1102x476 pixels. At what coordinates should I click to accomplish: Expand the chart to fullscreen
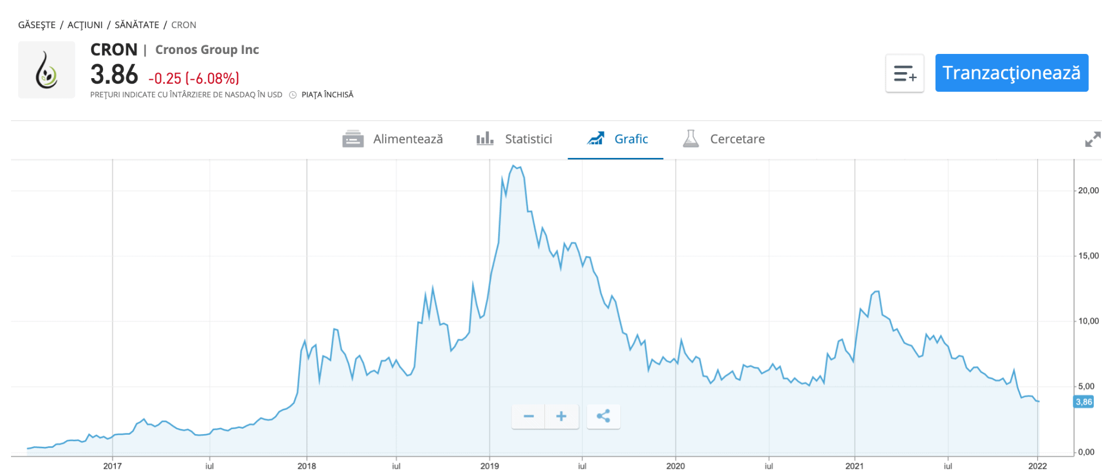point(1093,139)
